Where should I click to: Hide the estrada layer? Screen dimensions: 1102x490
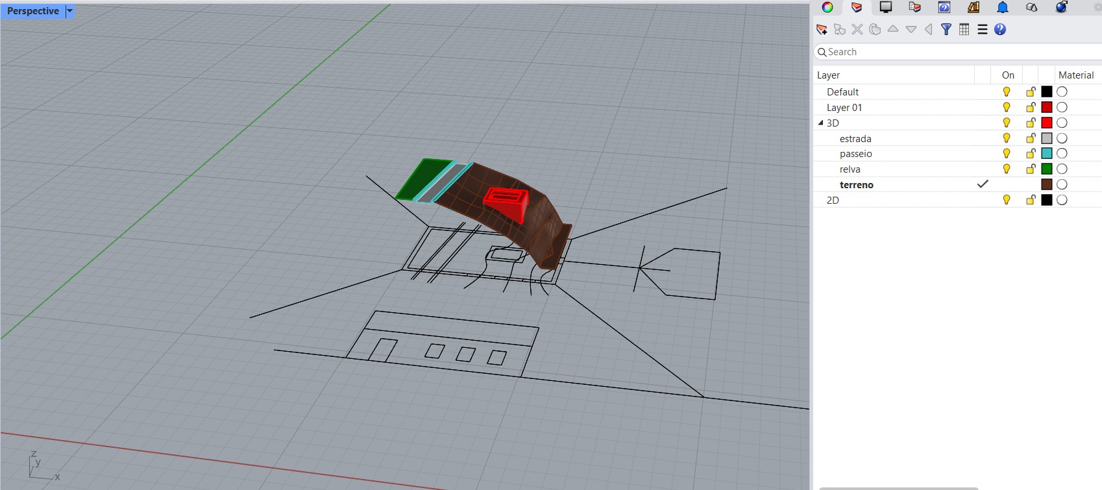1007,138
